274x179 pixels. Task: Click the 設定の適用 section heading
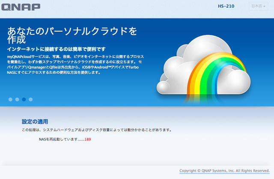click(35, 121)
